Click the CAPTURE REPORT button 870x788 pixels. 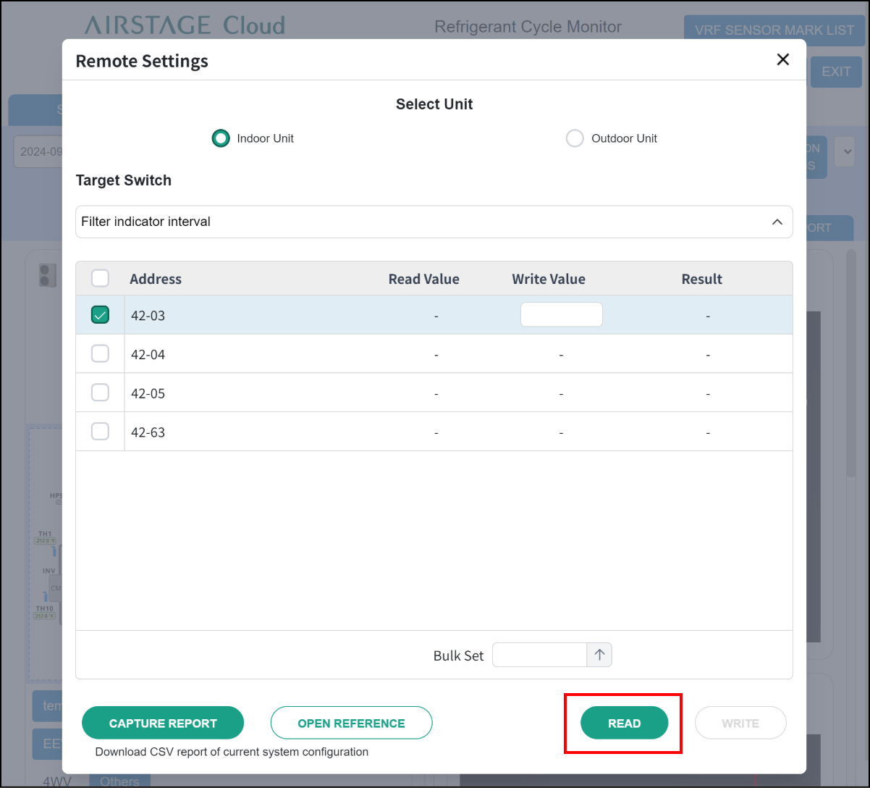click(x=163, y=723)
